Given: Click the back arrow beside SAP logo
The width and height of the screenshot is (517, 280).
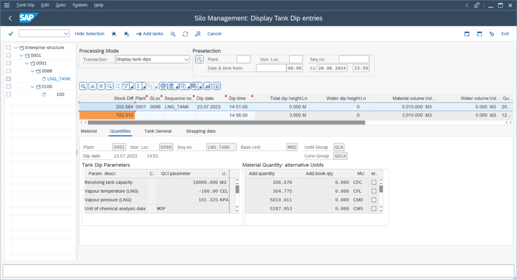Looking at the screenshot, I should point(10,19).
